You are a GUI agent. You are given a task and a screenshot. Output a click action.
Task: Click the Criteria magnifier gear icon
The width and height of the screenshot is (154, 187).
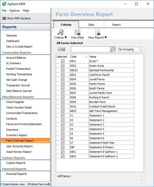[60, 32]
